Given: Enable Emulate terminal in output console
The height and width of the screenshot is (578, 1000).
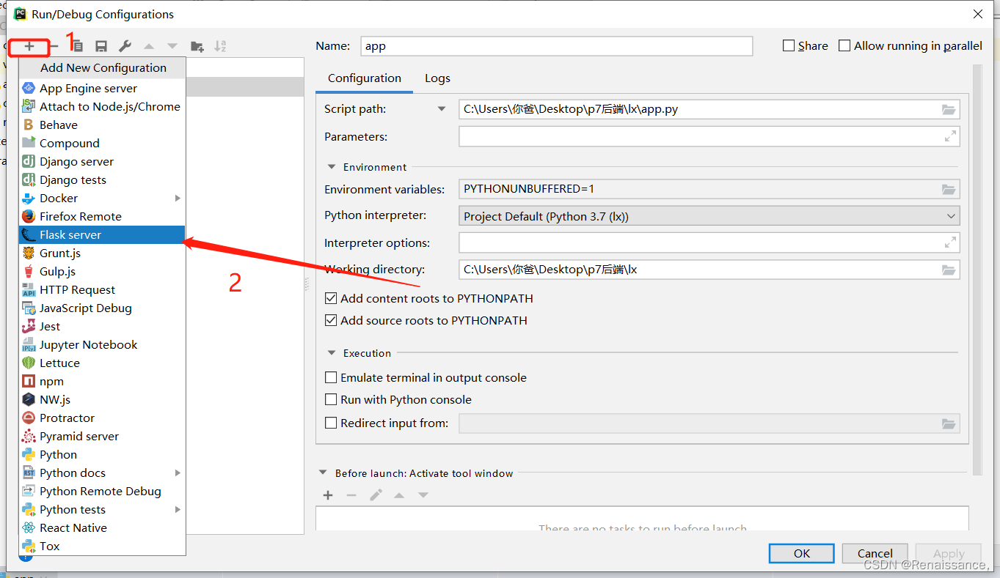Looking at the screenshot, I should click(x=331, y=377).
